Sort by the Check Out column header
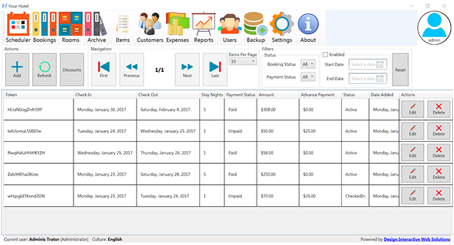 pos(168,95)
